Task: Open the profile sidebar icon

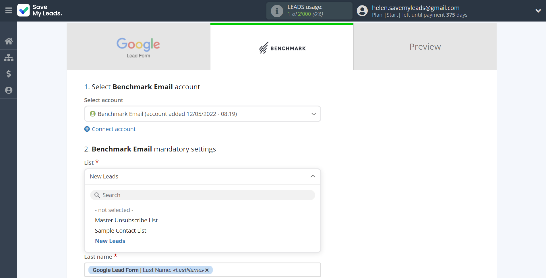Action: click(9, 90)
